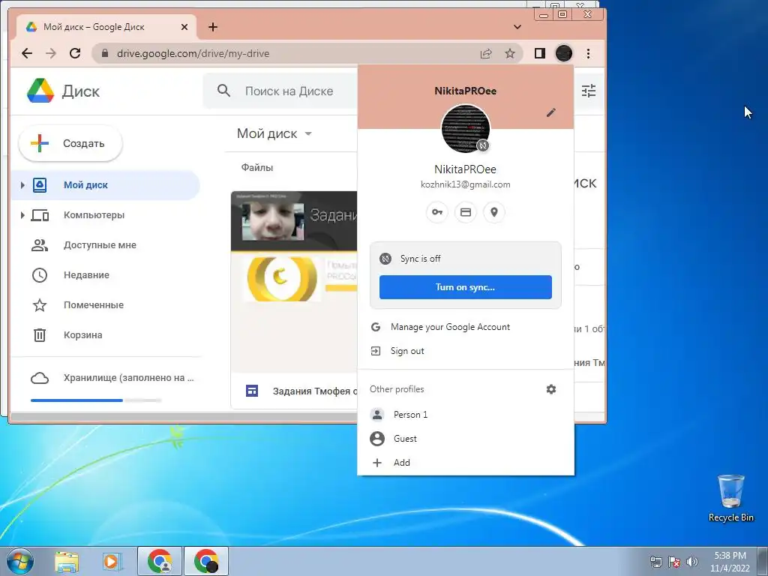The height and width of the screenshot is (576, 768).
Task: Open payment methods card icon
Action: 465,212
